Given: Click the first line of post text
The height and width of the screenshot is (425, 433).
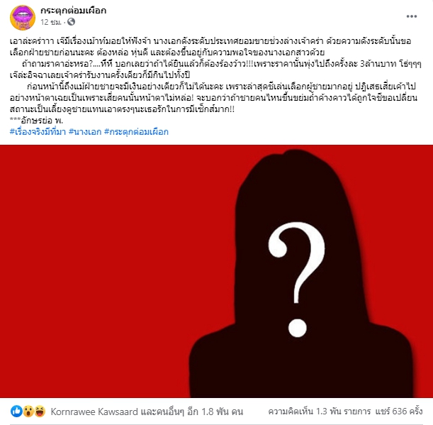Looking at the screenshot, I should click(x=210, y=41).
